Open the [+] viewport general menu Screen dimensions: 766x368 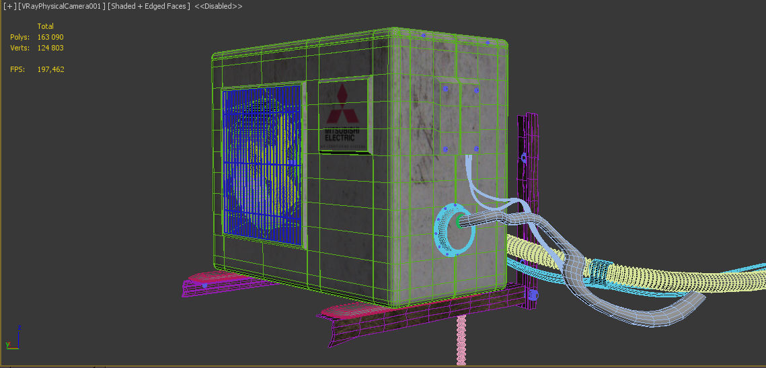(x=9, y=6)
